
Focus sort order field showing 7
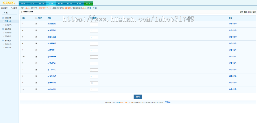point(94,63)
